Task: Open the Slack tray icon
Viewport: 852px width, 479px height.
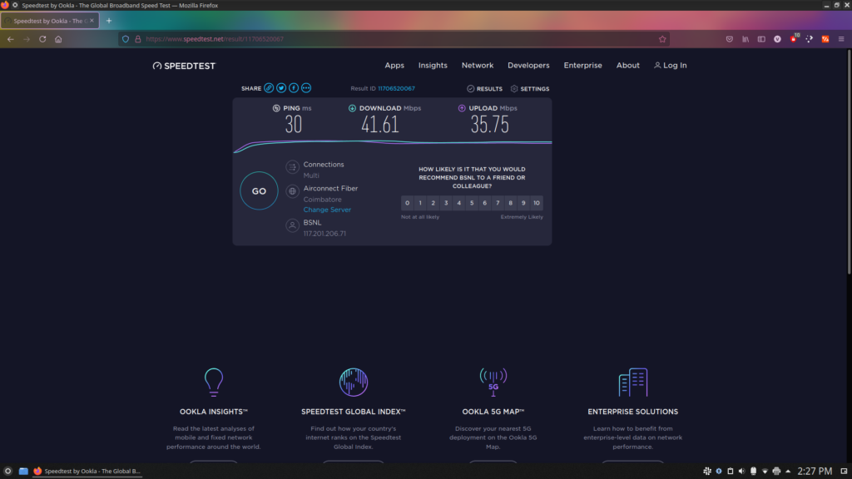Action: (x=707, y=471)
